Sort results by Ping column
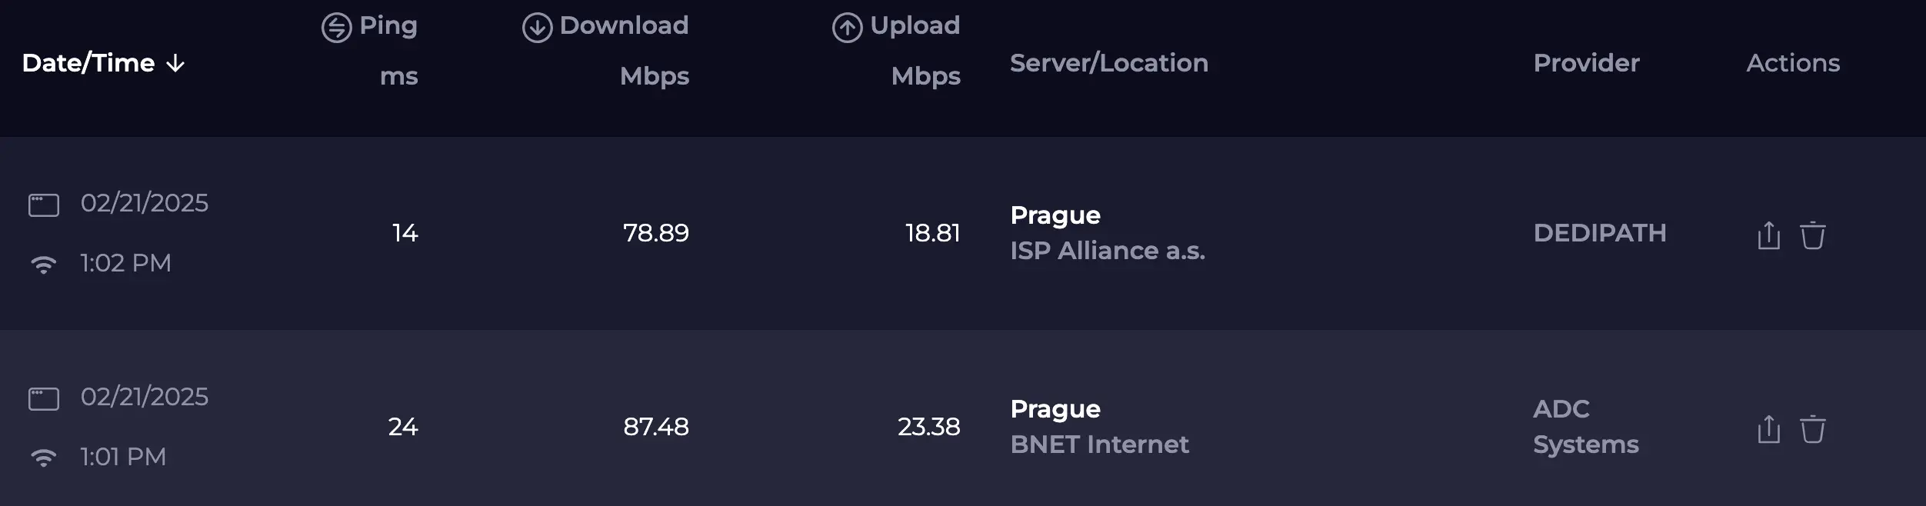This screenshot has width=1926, height=506. [x=388, y=26]
